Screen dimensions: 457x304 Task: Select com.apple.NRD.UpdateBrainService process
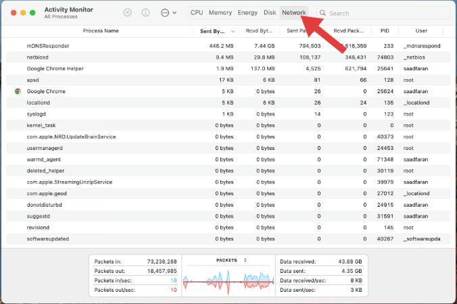tap(228, 136)
